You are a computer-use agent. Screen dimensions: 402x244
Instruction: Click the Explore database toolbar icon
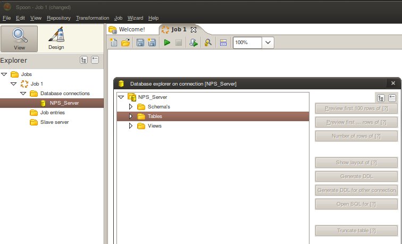click(x=208, y=43)
